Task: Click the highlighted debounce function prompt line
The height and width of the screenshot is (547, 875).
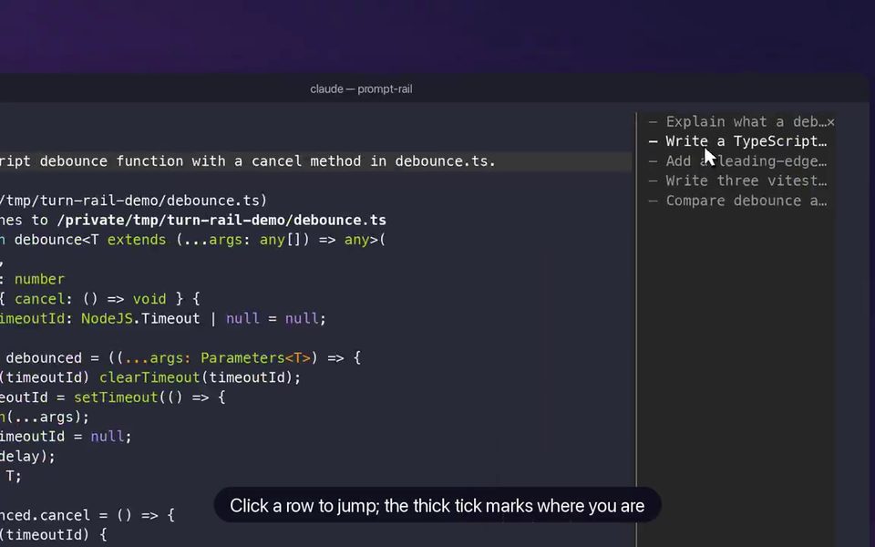Action: pos(316,161)
